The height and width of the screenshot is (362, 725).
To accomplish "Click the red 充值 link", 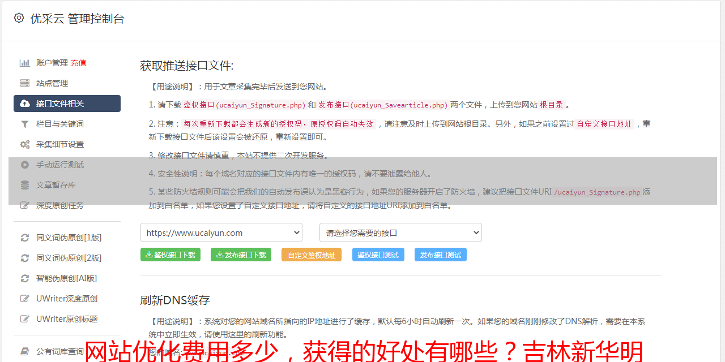I will (x=78, y=63).
